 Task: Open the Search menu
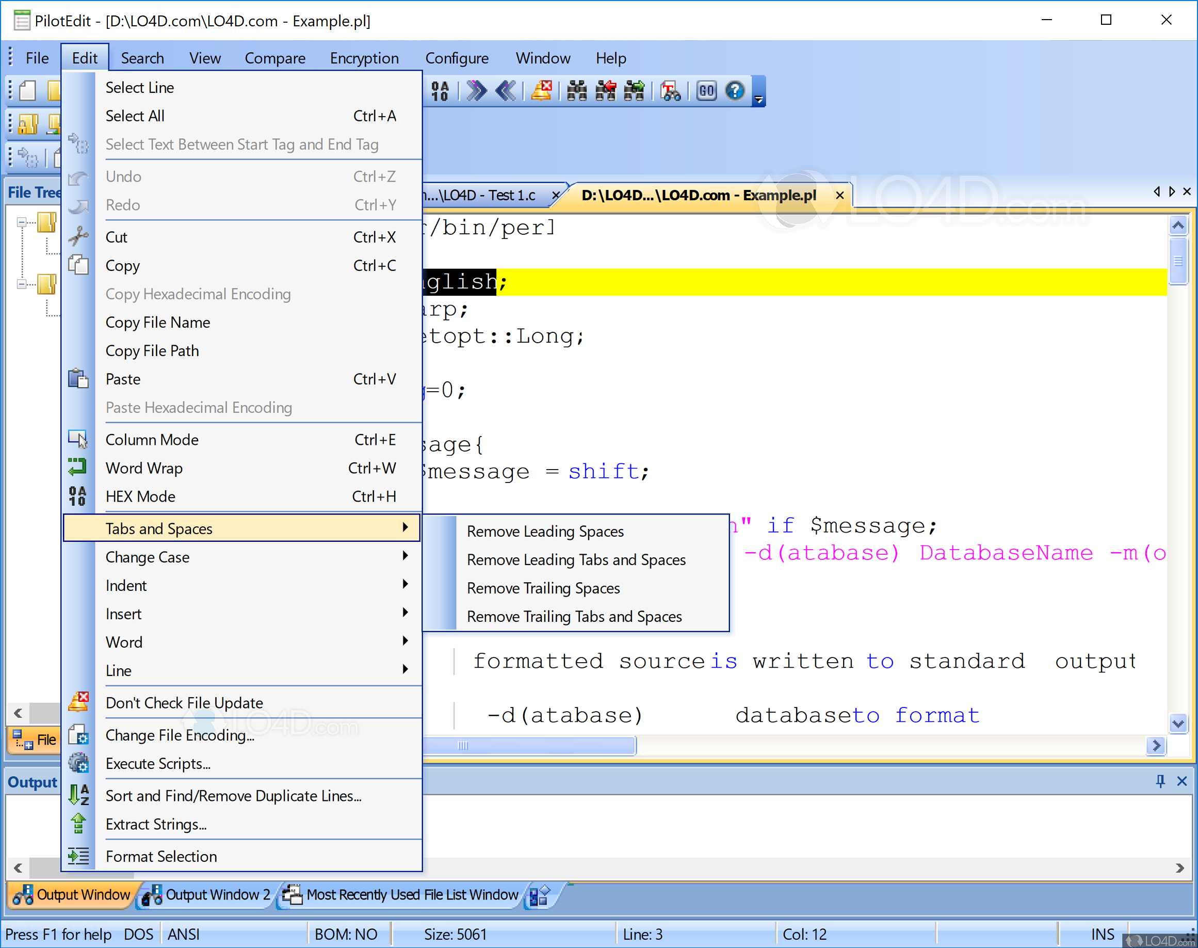[x=142, y=58]
